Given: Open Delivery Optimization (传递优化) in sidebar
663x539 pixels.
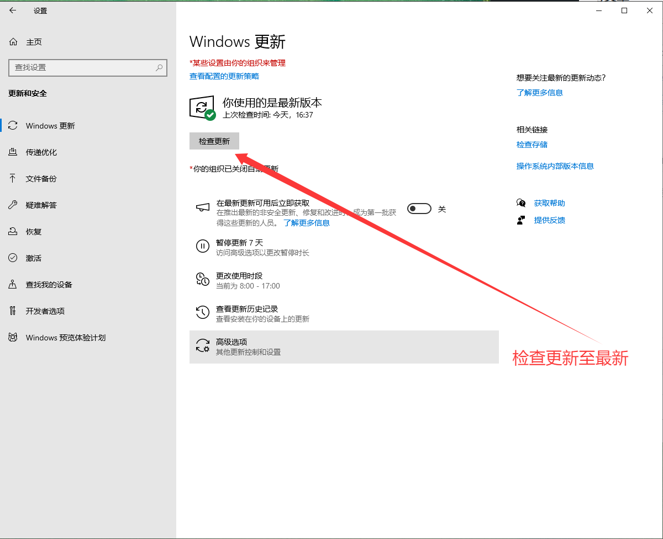Looking at the screenshot, I should click(x=41, y=152).
